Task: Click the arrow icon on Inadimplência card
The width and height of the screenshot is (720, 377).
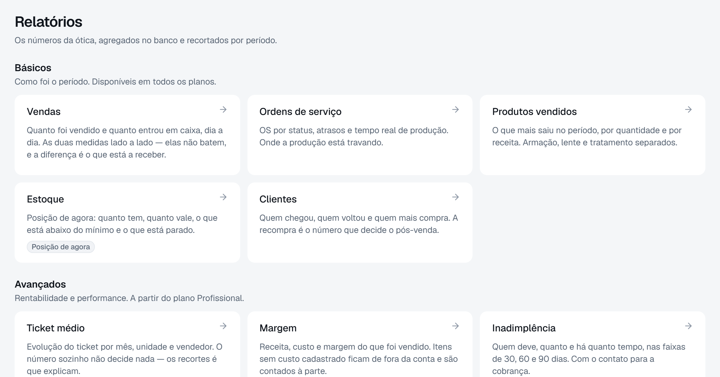Action: tap(688, 326)
